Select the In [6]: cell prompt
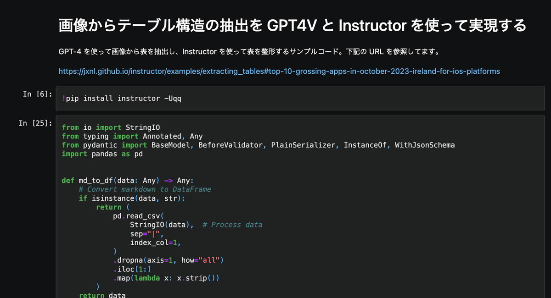Screen dimensions: 551x298 tap(38, 94)
